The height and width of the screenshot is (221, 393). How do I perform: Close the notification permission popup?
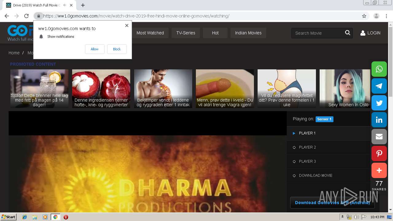click(x=127, y=25)
